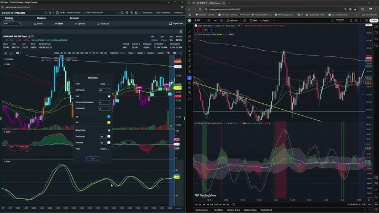The width and height of the screenshot is (379, 213).
Task: Open the Panel dropdown in Stochastics dialog
Action: (x=104, y=149)
